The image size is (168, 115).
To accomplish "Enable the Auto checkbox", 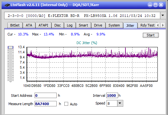I will 66,104.
